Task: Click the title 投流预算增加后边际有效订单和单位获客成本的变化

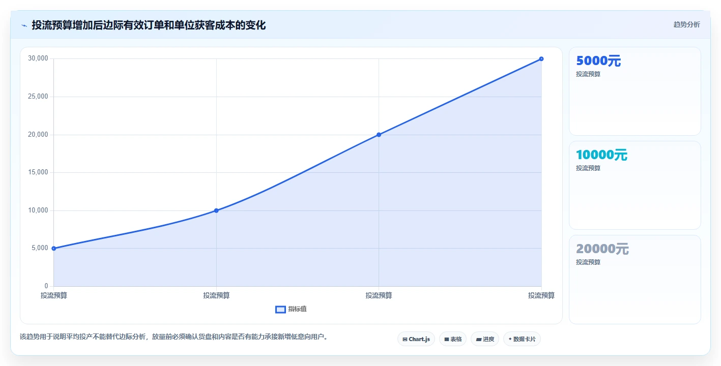Action: (149, 25)
